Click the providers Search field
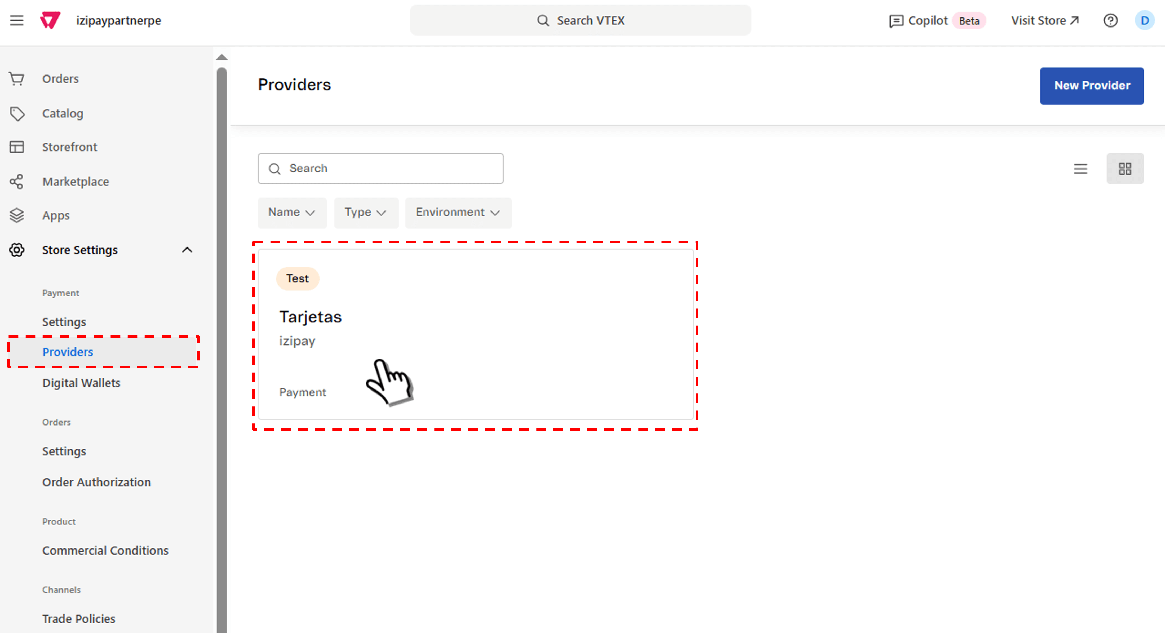 [x=380, y=169]
